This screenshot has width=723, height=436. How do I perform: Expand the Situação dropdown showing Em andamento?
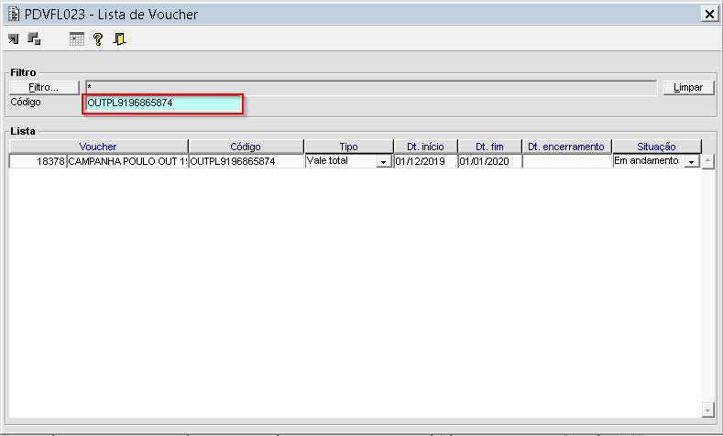(x=692, y=162)
